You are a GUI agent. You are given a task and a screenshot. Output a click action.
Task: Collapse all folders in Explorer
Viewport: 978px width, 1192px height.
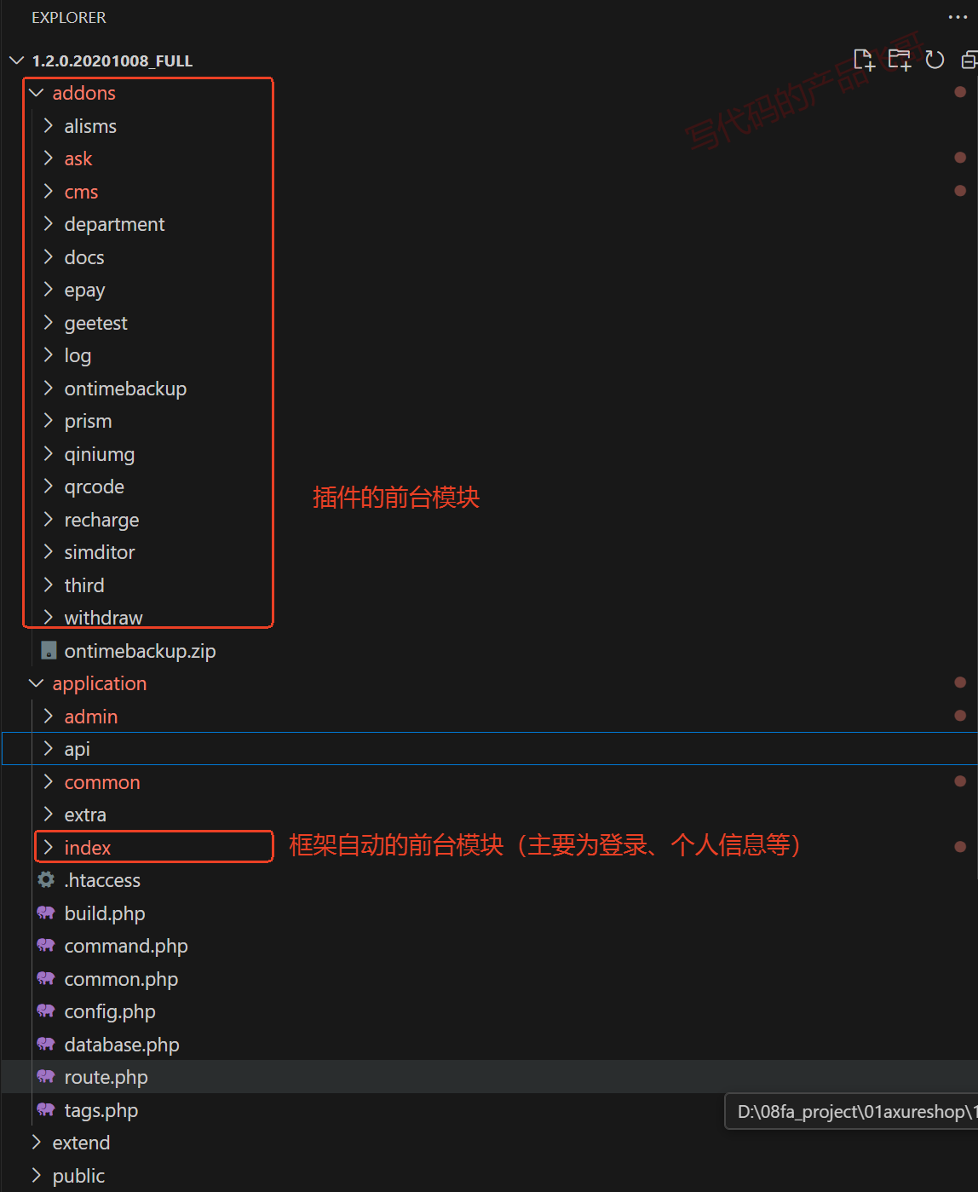[x=969, y=60]
